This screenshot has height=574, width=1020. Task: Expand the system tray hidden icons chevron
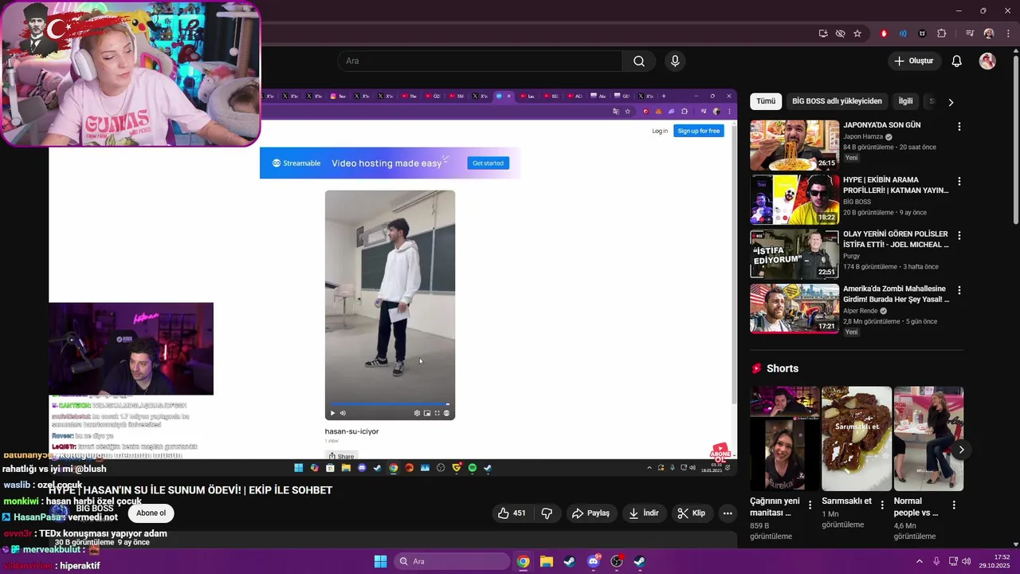919,561
